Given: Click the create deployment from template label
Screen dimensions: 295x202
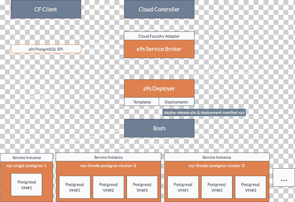Looking at the screenshot, I should tap(212, 73).
